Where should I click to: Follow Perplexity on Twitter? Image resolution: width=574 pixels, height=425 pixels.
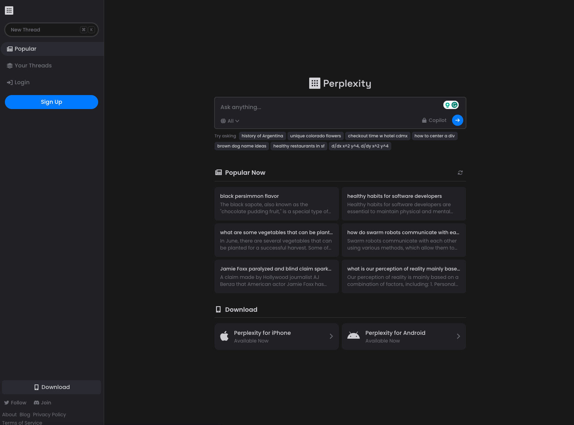pos(15,403)
